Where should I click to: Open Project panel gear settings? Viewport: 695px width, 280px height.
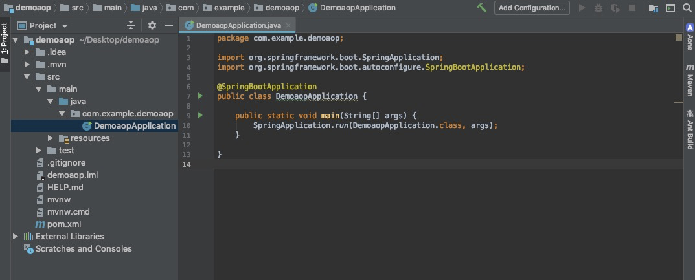click(152, 26)
